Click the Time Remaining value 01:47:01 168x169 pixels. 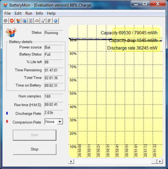click(x=54, y=70)
